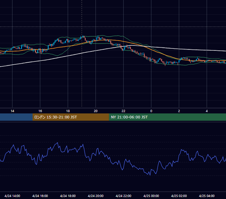Click the 4/24 18:00 label on the oscillator axis
This screenshot has width=226, height=199.
point(68,196)
